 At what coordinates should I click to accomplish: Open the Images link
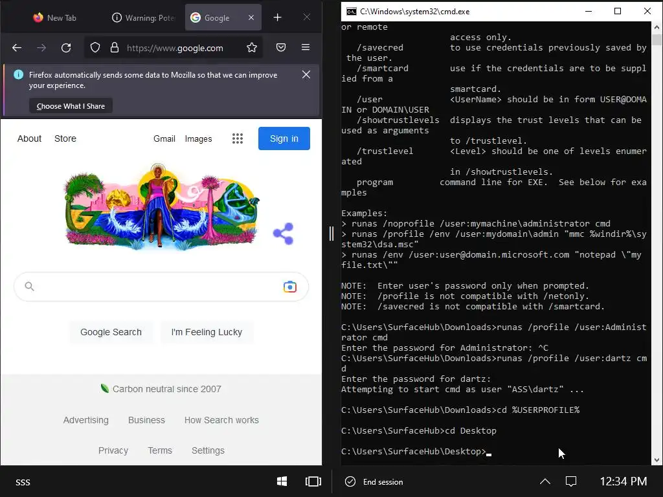click(x=198, y=138)
